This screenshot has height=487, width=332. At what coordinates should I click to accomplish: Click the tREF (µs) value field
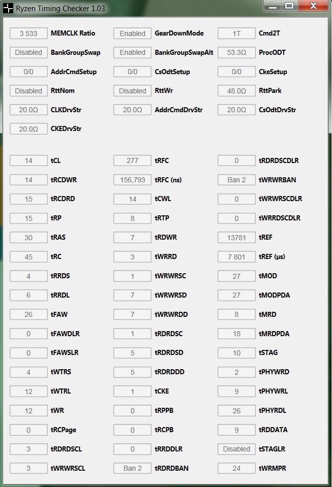pyautogui.click(x=236, y=257)
